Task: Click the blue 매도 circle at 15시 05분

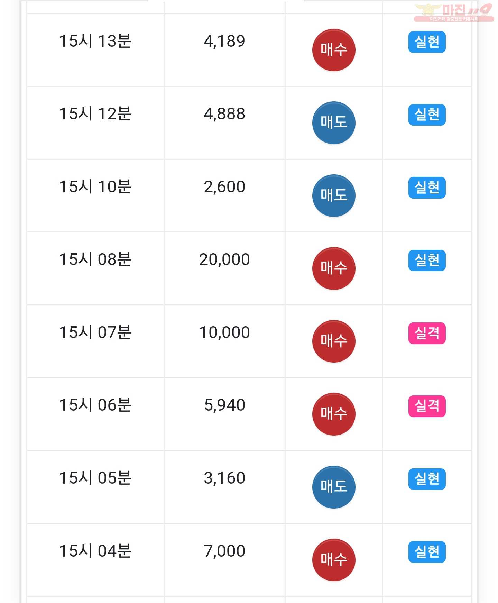Action: (x=334, y=487)
